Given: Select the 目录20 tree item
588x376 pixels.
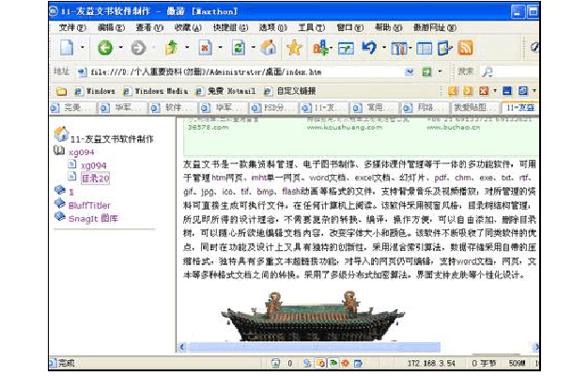Looking at the screenshot, I should tap(95, 179).
